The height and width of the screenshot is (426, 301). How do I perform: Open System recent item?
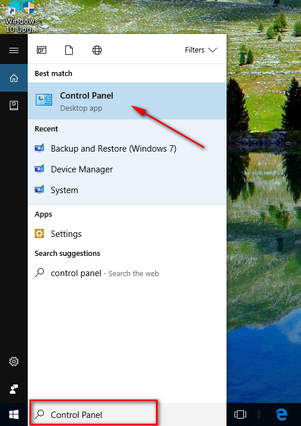(127, 190)
